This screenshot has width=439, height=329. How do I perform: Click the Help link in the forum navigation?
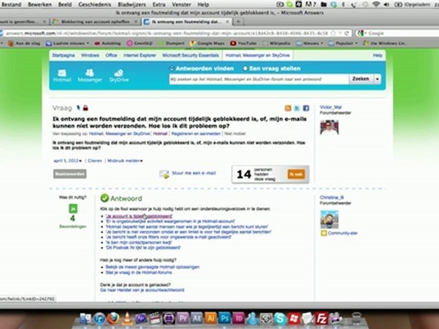tap(377, 55)
